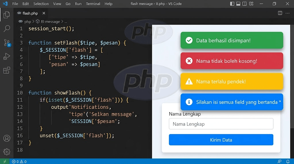Click the yellow Nama terlalu pendek alert

point(232,81)
